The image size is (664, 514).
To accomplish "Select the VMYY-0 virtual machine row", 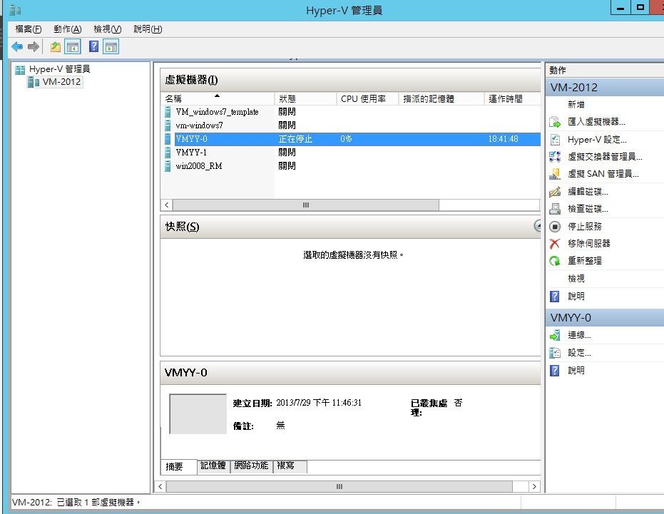I will pos(350,139).
